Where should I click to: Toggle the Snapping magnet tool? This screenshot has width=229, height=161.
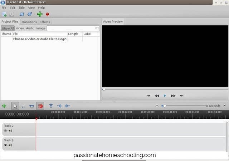(40, 106)
